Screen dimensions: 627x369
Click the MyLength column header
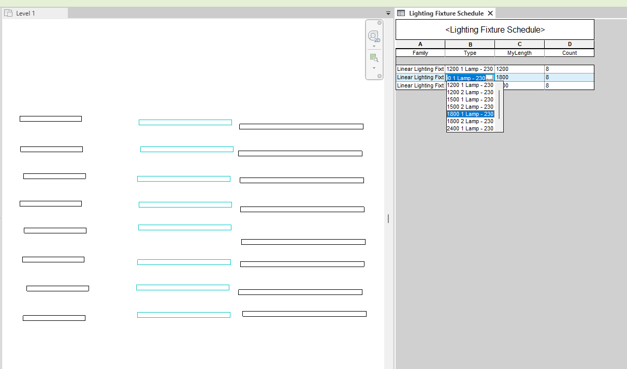click(x=519, y=52)
